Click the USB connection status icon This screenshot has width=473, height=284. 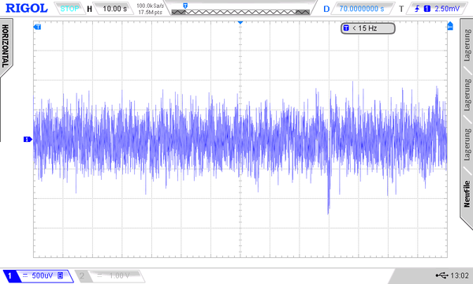[442, 275]
